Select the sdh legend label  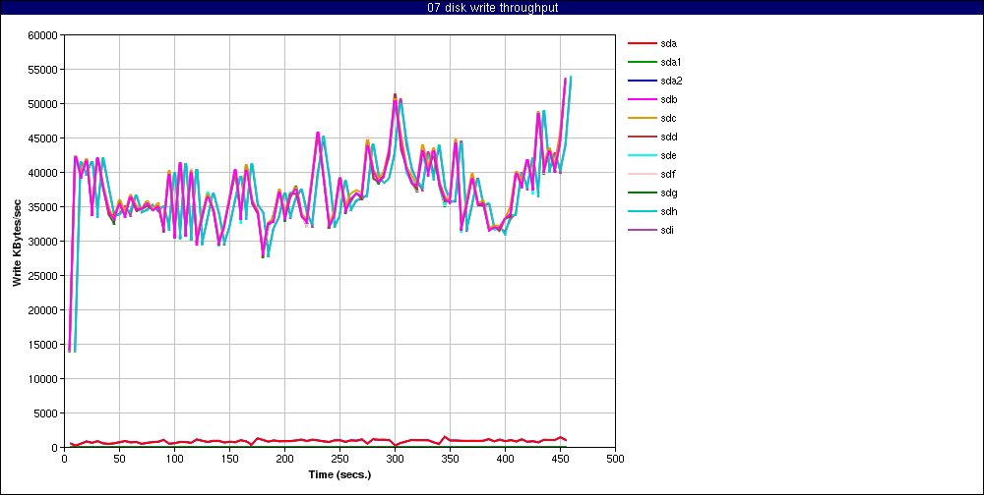point(669,211)
